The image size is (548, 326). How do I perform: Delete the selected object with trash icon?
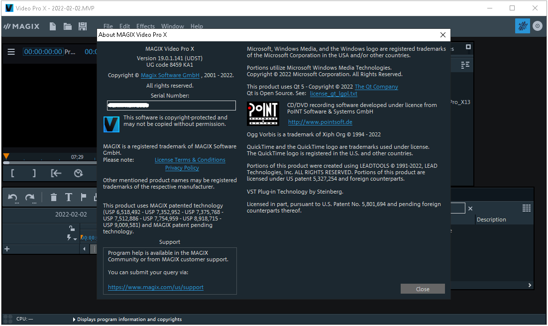coord(53,198)
